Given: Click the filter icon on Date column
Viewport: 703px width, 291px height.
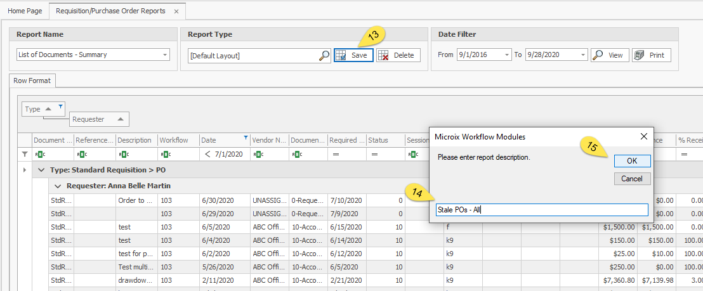Looking at the screenshot, I should (246, 137).
